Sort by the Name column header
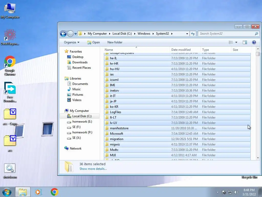Image resolution: width=262 pixels, height=197 pixels. coord(136,50)
